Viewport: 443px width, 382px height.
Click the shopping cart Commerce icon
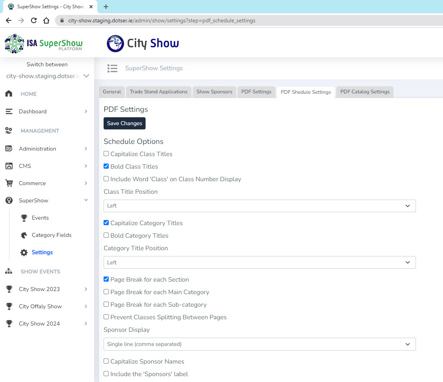coord(9,183)
